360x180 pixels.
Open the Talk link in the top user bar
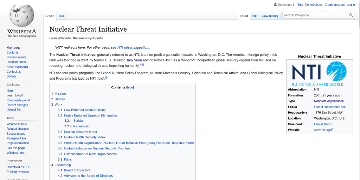tap(300, 5)
